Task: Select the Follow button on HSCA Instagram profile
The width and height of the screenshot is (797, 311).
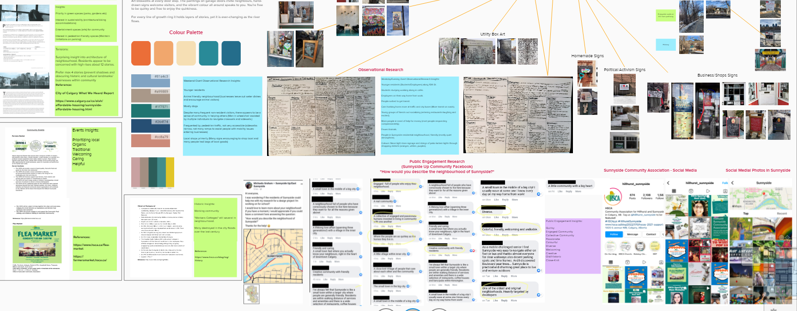Action: pyautogui.click(x=614, y=234)
